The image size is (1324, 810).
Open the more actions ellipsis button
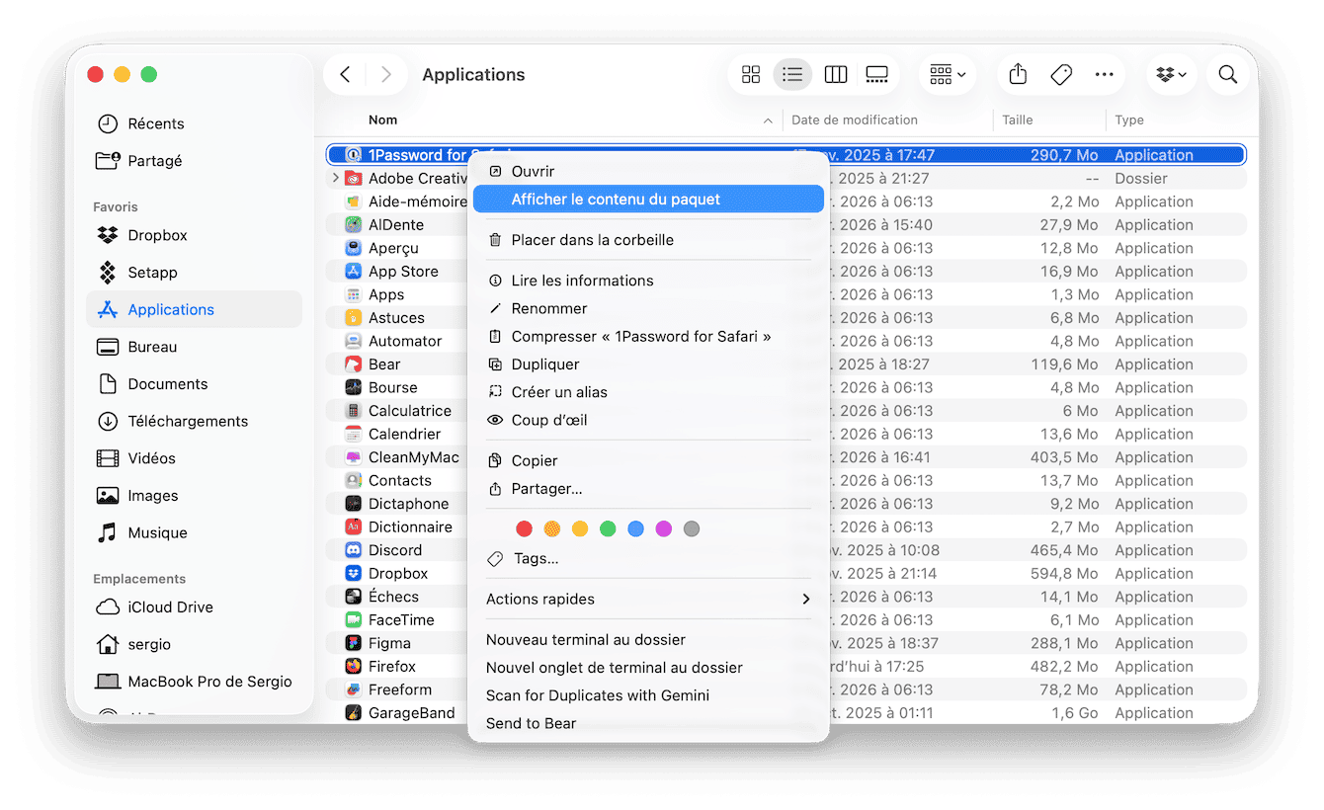[1104, 75]
